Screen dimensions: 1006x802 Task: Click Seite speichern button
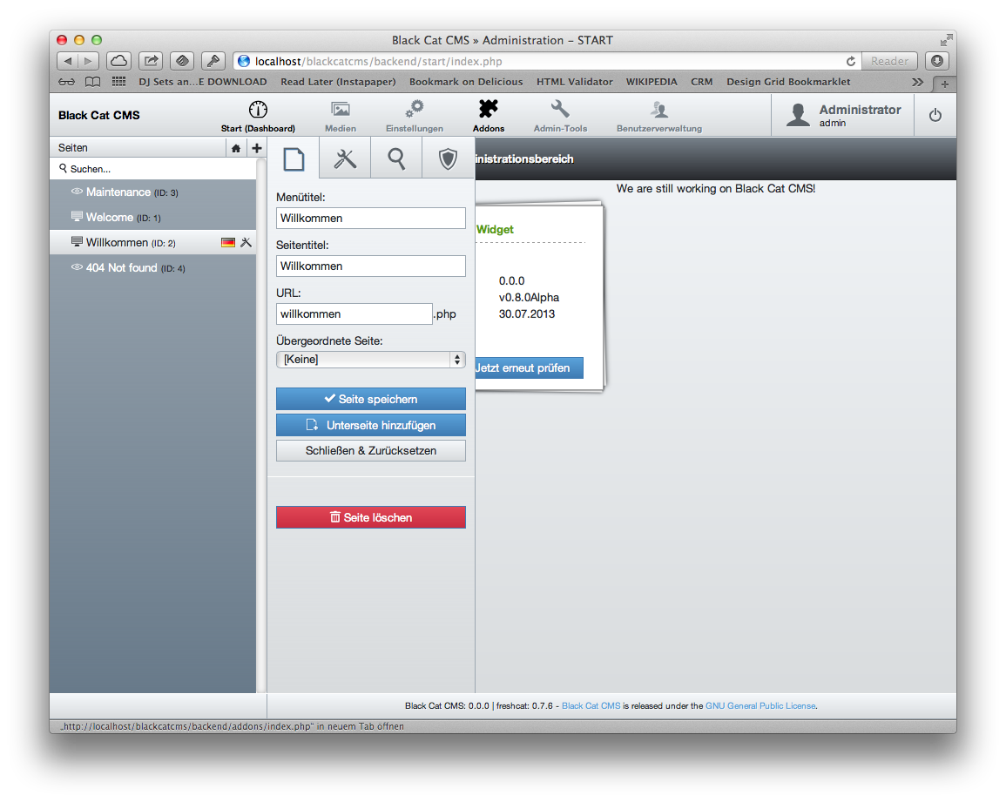[371, 399]
